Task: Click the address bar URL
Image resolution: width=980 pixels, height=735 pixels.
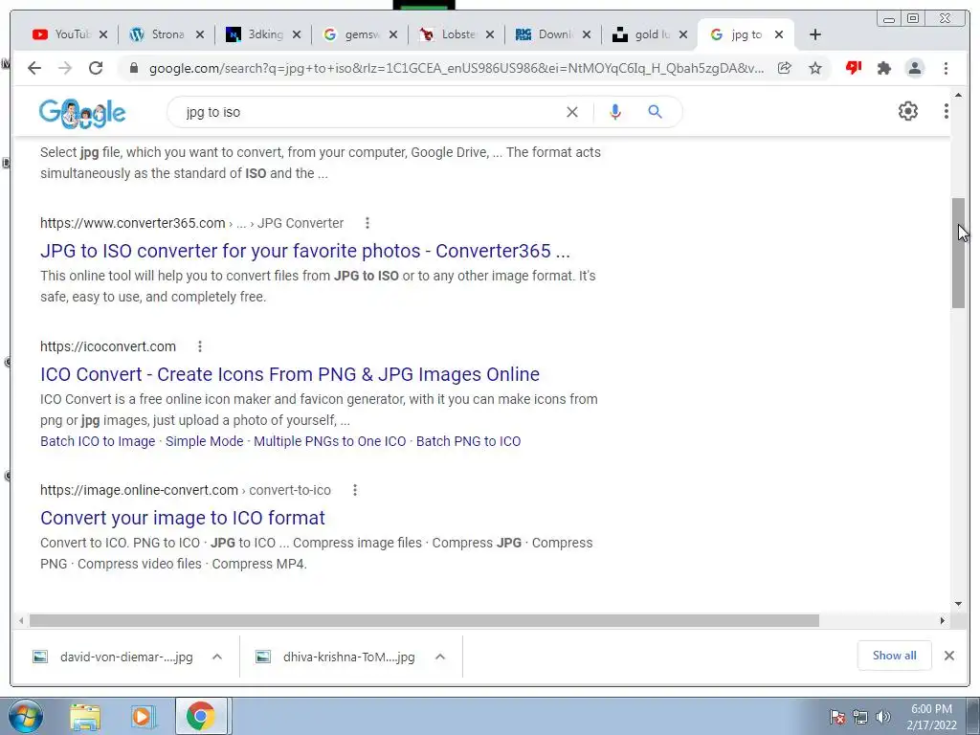Action: [x=457, y=68]
